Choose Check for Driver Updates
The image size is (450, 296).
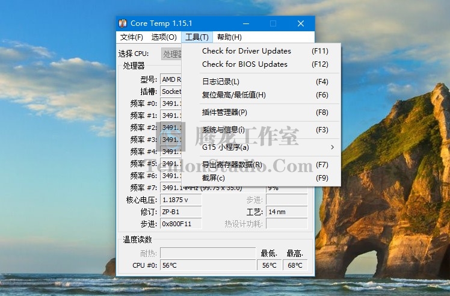pos(261,51)
